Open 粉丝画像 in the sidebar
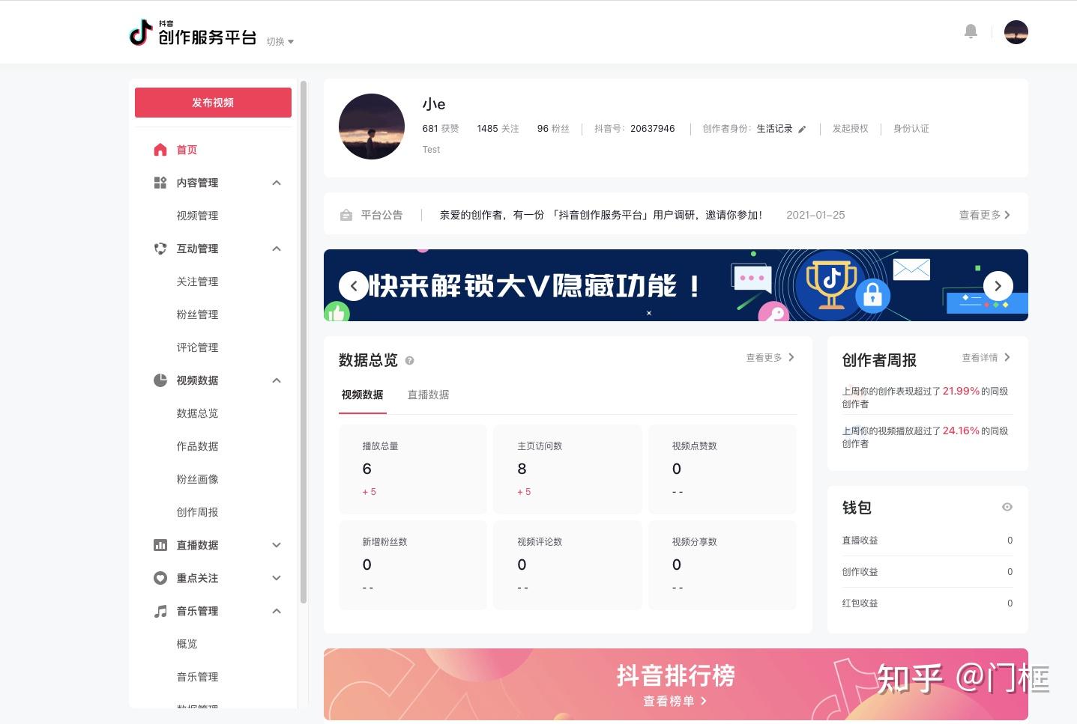 click(197, 479)
